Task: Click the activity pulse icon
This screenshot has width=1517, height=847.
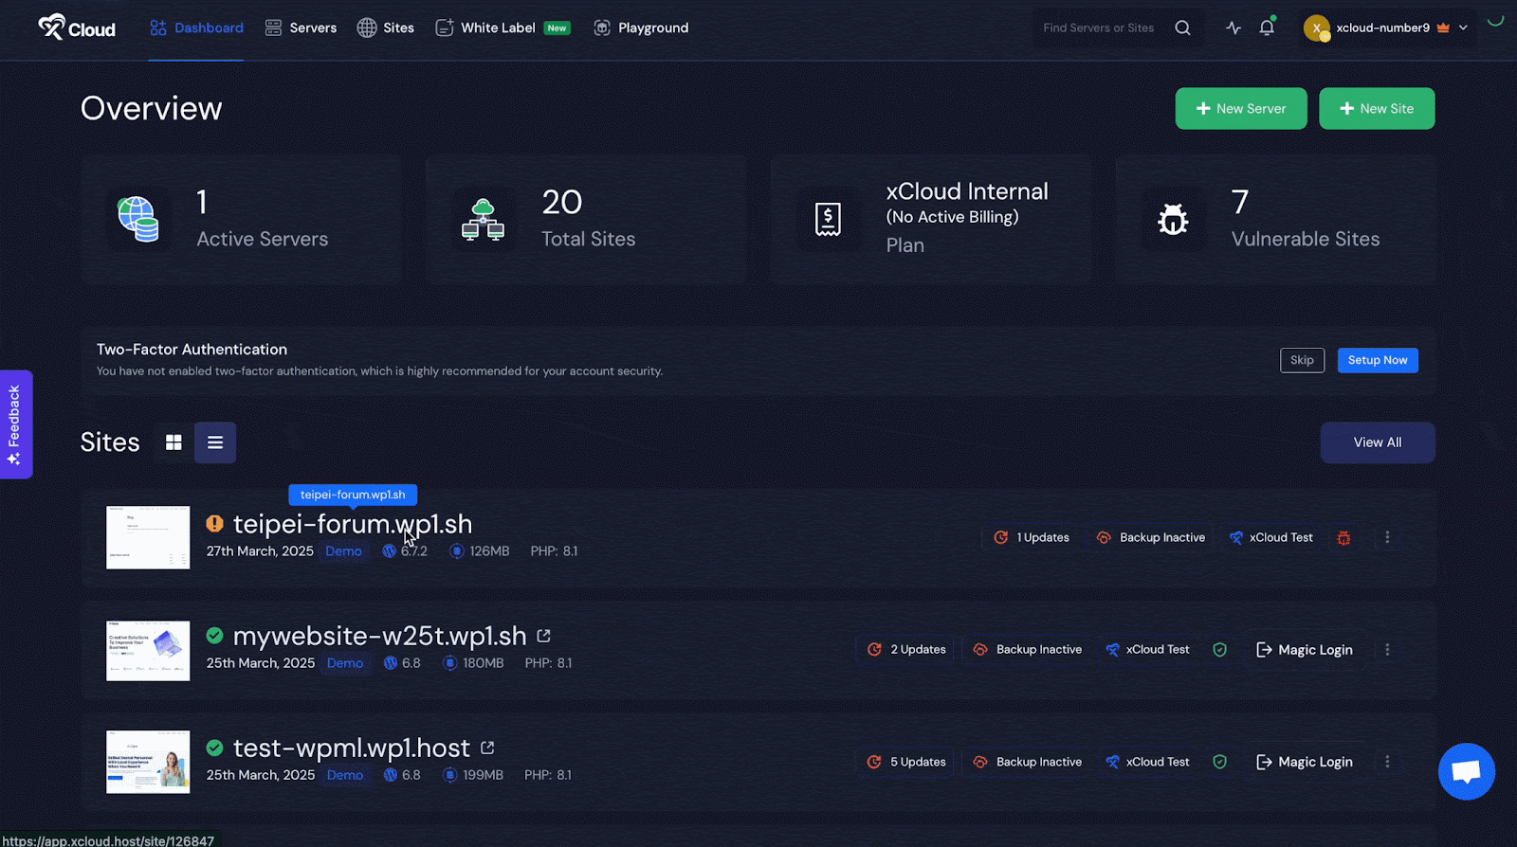Action: point(1233,27)
